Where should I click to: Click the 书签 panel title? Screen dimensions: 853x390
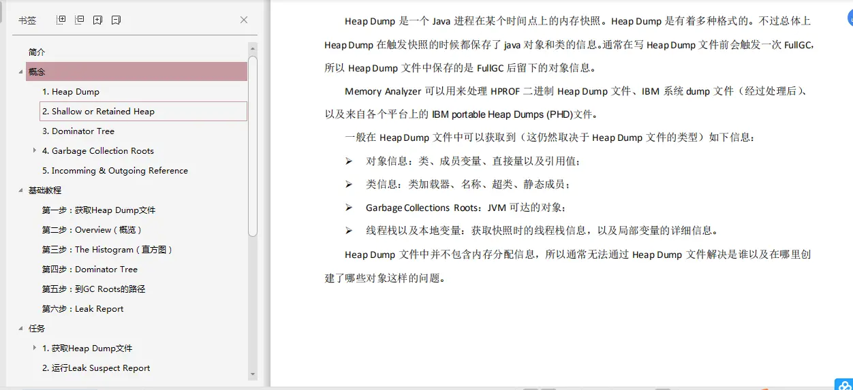click(27, 20)
